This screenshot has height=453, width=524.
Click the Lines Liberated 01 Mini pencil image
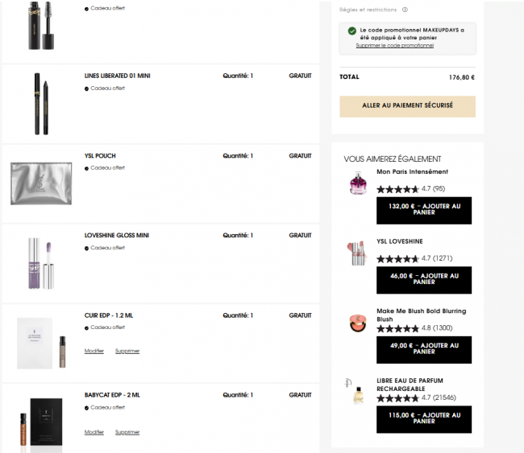tap(41, 104)
